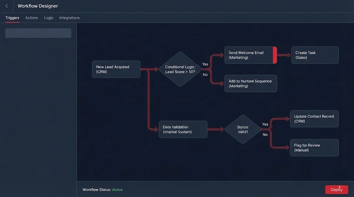This screenshot has width=354, height=197.
Task: Click the Lead Score conditional diamond
Action: tap(180, 69)
